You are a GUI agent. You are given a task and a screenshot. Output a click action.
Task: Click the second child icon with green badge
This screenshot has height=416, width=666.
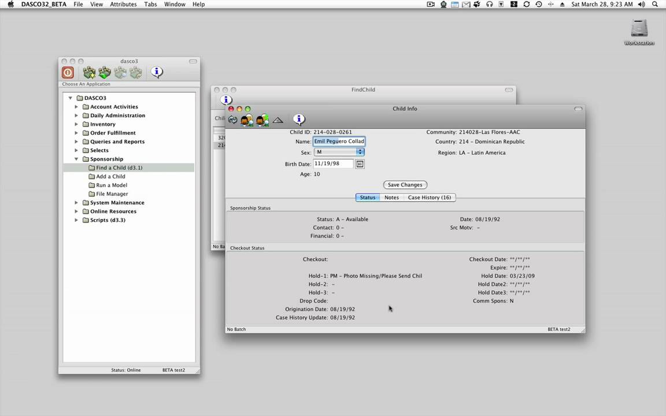(262, 120)
